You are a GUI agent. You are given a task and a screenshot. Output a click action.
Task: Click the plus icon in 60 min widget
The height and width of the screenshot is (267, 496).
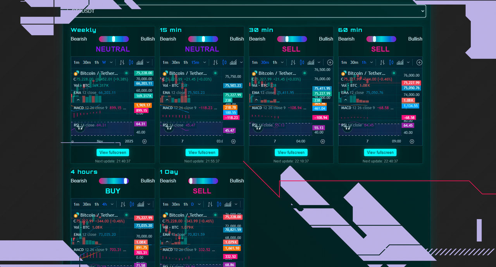pyautogui.click(x=419, y=62)
